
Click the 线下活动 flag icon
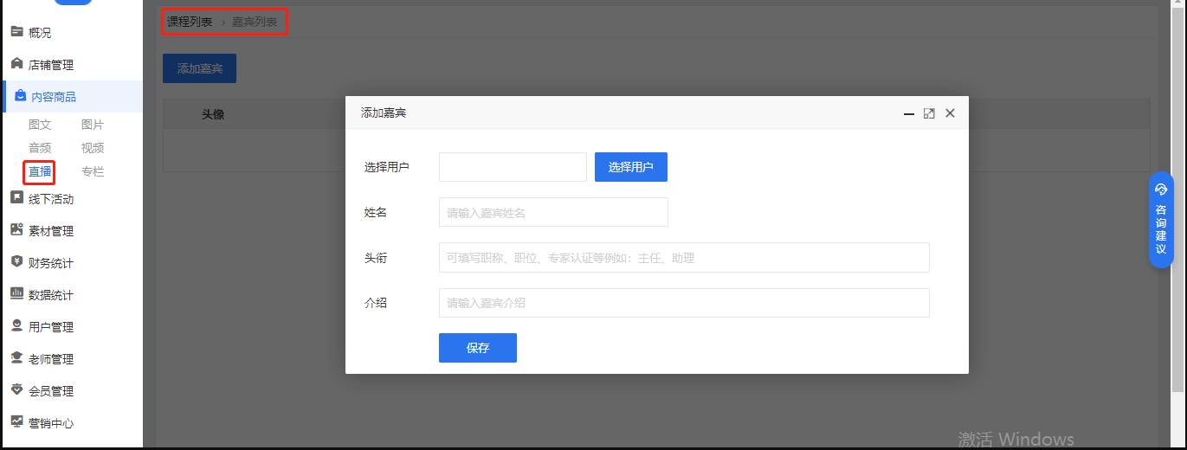(x=16, y=198)
